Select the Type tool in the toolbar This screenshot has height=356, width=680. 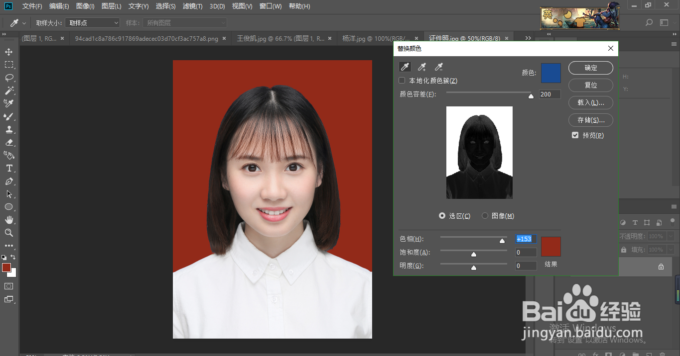(x=8, y=168)
